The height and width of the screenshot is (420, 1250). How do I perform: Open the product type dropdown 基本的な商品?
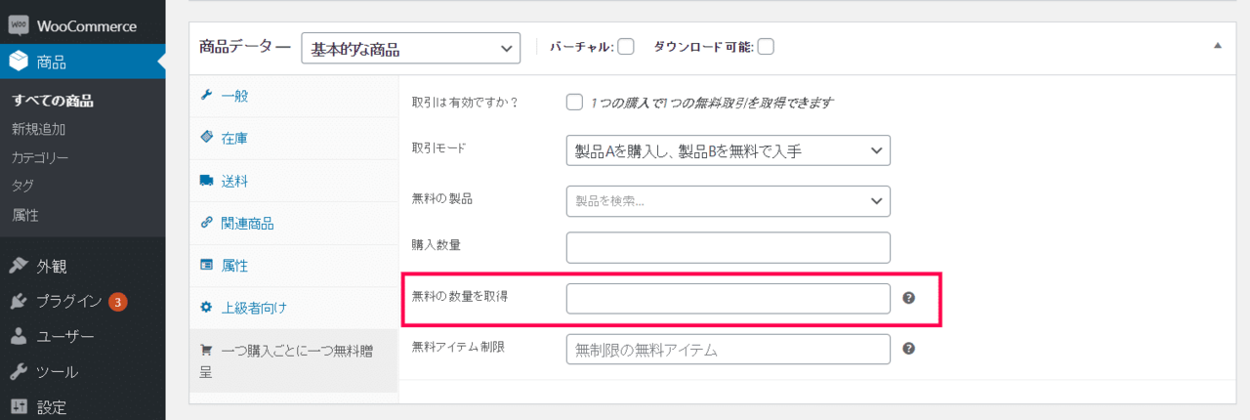point(410,49)
